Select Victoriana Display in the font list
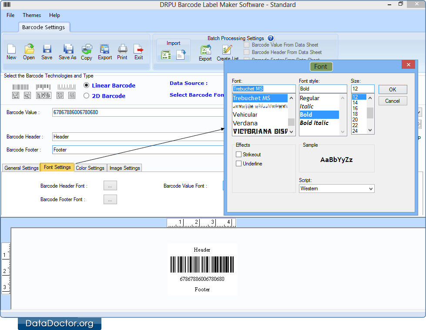426x330 pixels. click(260, 131)
